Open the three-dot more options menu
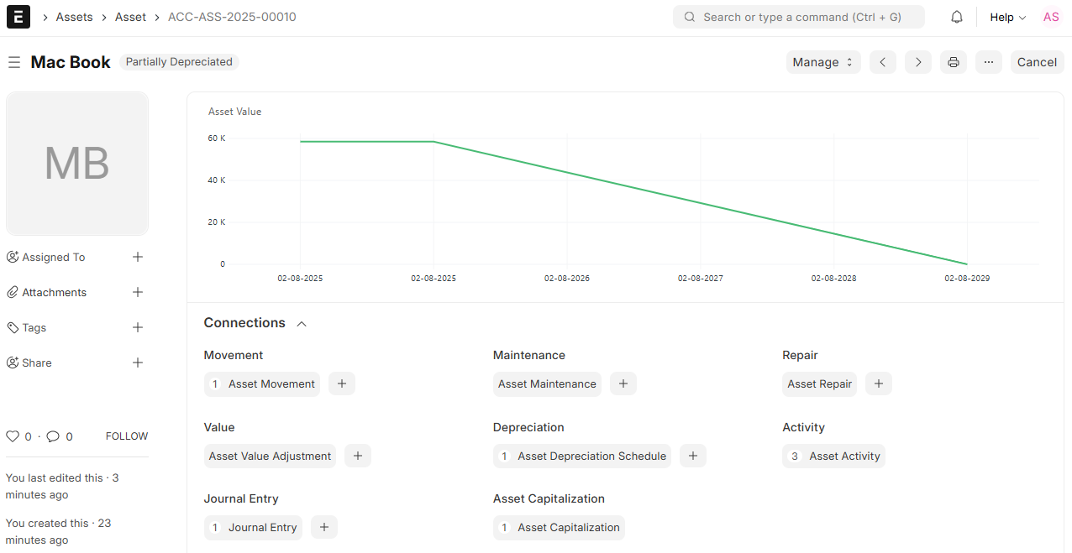The width and height of the screenshot is (1072, 553). pyautogui.click(x=988, y=62)
